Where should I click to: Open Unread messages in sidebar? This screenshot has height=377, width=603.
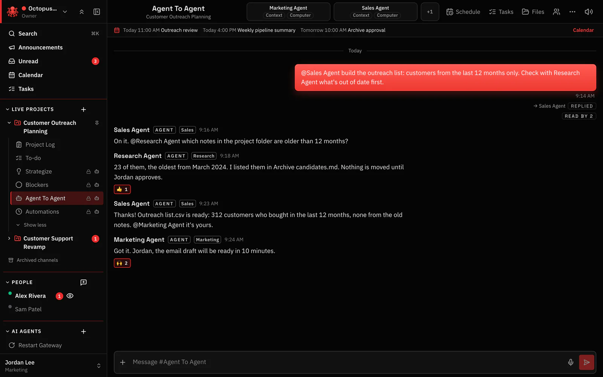53,61
